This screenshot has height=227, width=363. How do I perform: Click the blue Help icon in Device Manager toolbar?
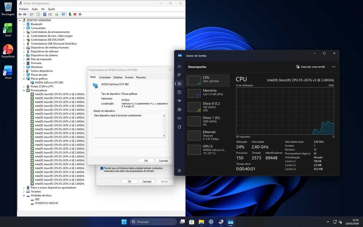(45, 15)
